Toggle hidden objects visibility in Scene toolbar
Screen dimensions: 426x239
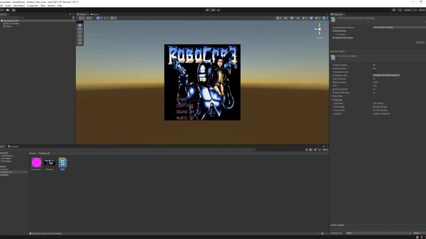(311, 18)
